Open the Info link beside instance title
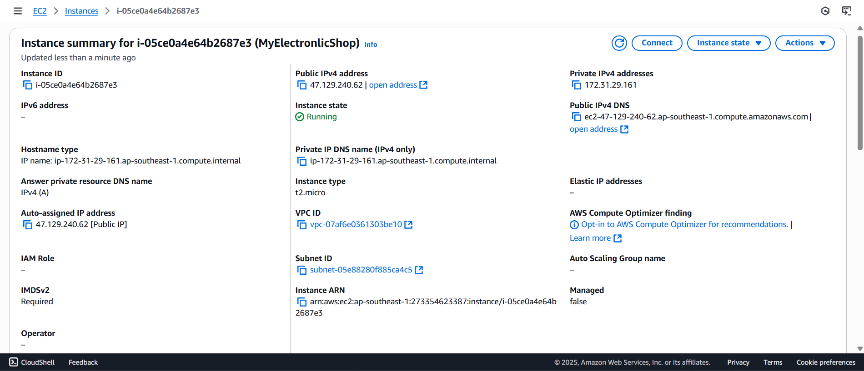 371,45
